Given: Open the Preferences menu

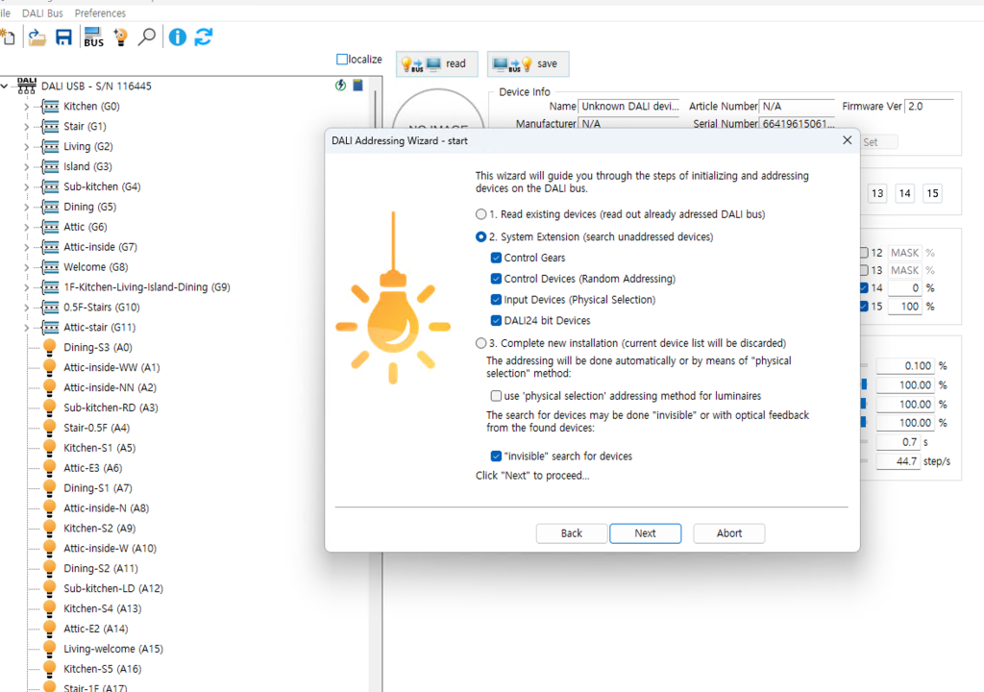Looking at the screenshot, I should pyautogui.click(x=100, y=13).
